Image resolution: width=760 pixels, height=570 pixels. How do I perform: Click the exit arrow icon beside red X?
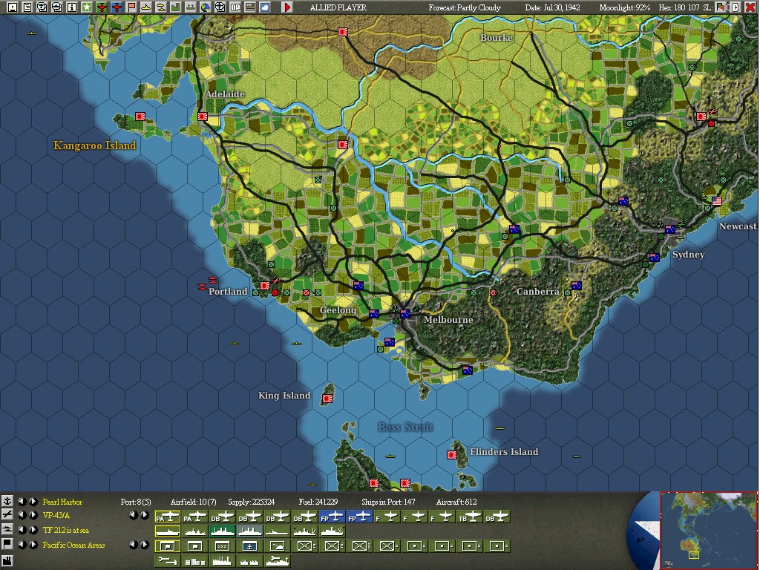(x=734, y=7)
